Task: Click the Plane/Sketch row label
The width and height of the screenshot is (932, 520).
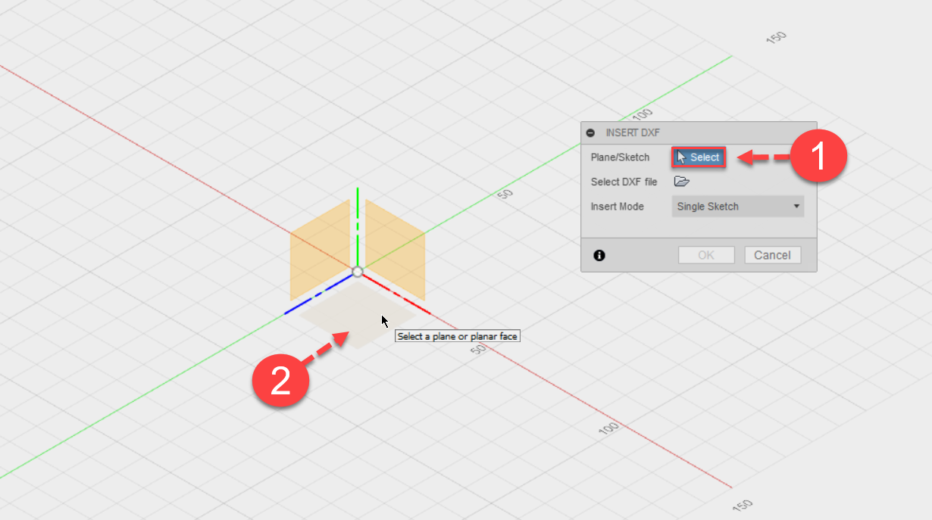Action: [621, 157]
